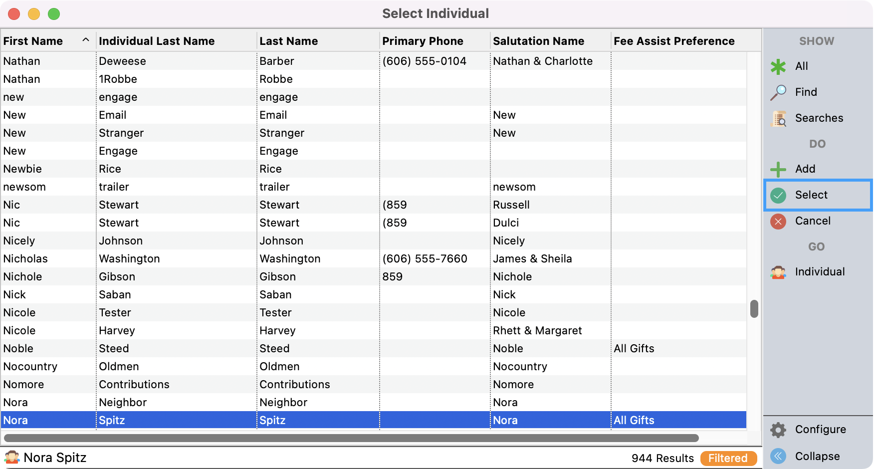Sort by the Primary Phone column header
This screenshot has height=469, width=874.
click(x=423, y=41)
